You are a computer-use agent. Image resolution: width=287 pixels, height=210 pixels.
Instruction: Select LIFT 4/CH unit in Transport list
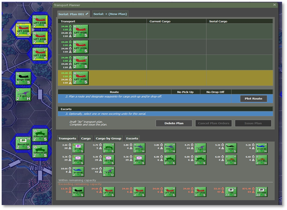point(80,31)
